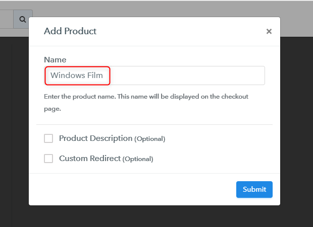Click the 'Product Description (Optional)' label

tap(112, 138)
